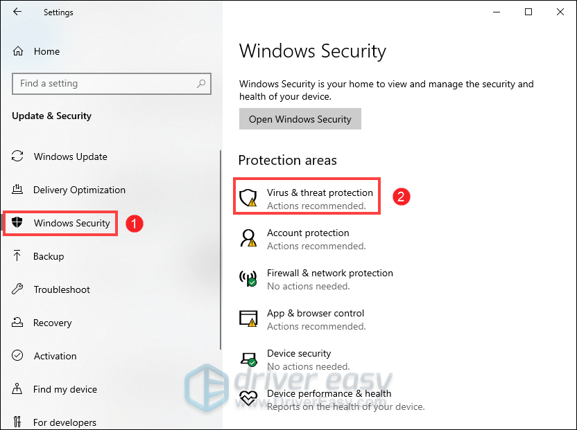Click inside the Find a setting box
The width and height of the screenshot is (577, 430).
pos(112,84)
